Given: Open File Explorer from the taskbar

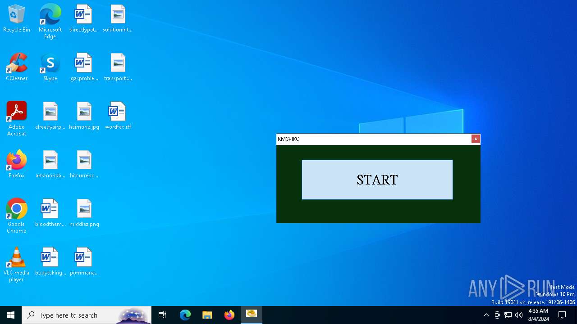Looking at the screenshot, I should (207, 315).
